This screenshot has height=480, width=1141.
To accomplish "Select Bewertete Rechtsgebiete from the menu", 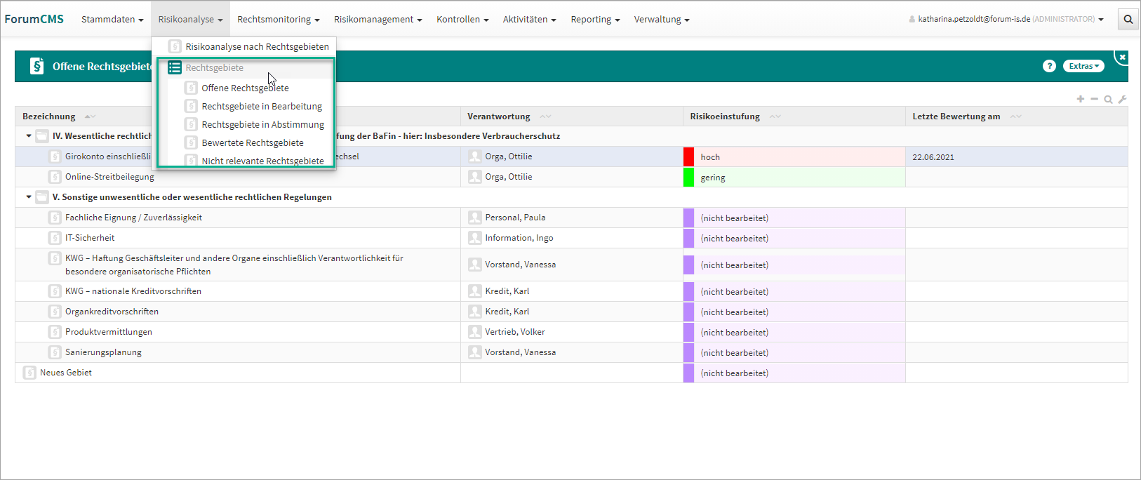I will point(252,142).
